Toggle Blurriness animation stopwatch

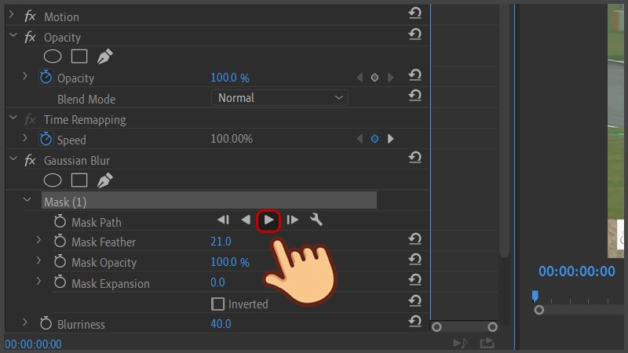click(46, 323)
